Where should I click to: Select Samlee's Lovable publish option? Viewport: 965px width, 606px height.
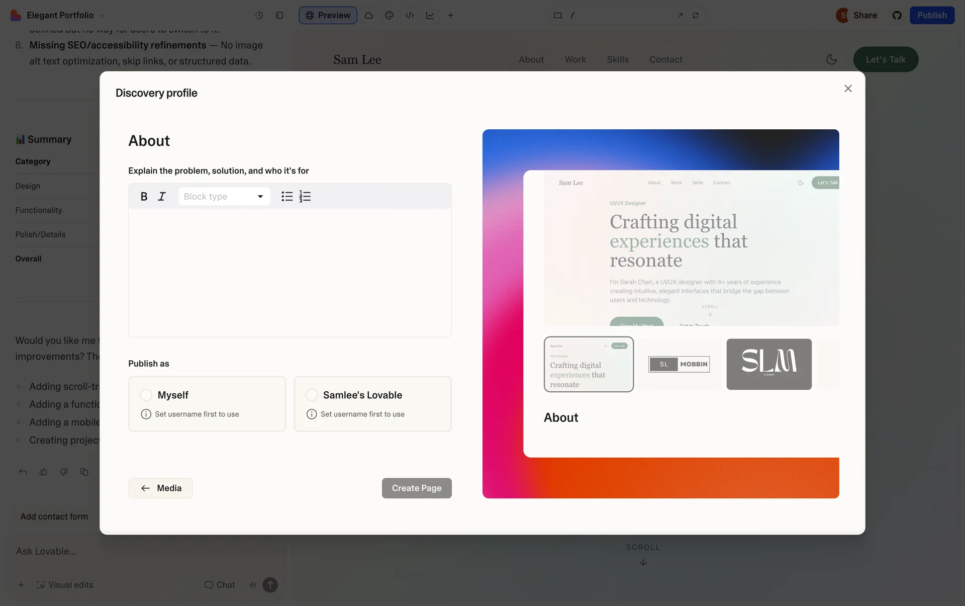(x=312, y=395)
